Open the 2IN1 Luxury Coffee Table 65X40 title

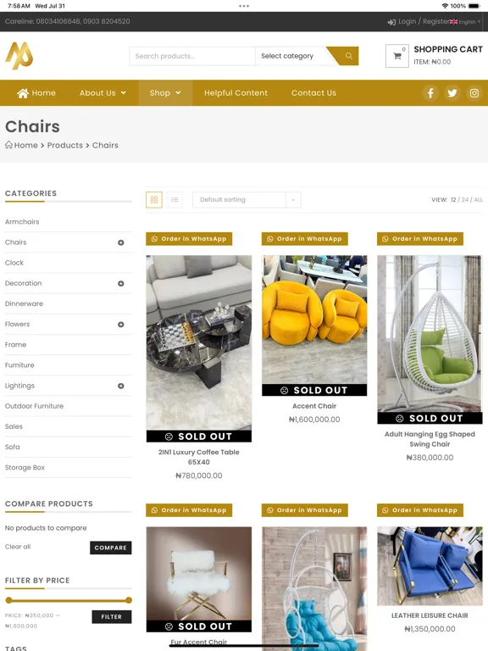pos(199,457)
